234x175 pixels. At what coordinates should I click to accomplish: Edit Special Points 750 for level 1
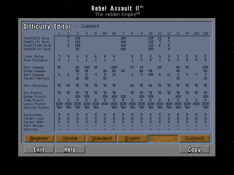click(x=59, y=108)
